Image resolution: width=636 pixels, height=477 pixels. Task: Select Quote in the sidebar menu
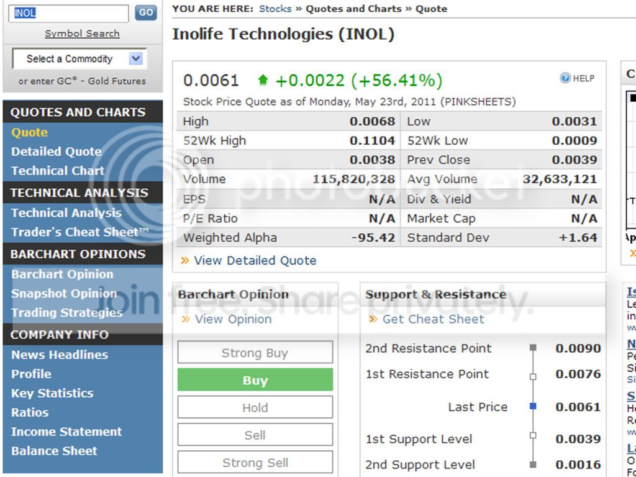(x=30, y=132)
